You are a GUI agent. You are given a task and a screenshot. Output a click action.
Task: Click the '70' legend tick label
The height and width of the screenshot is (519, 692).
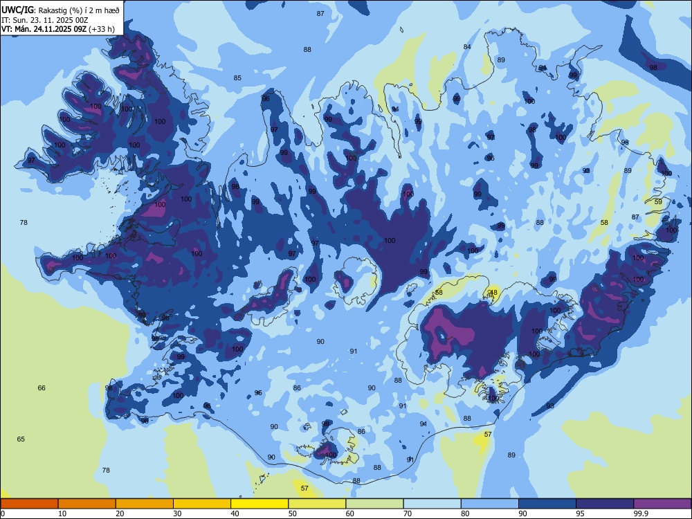[x=408, y=513]
